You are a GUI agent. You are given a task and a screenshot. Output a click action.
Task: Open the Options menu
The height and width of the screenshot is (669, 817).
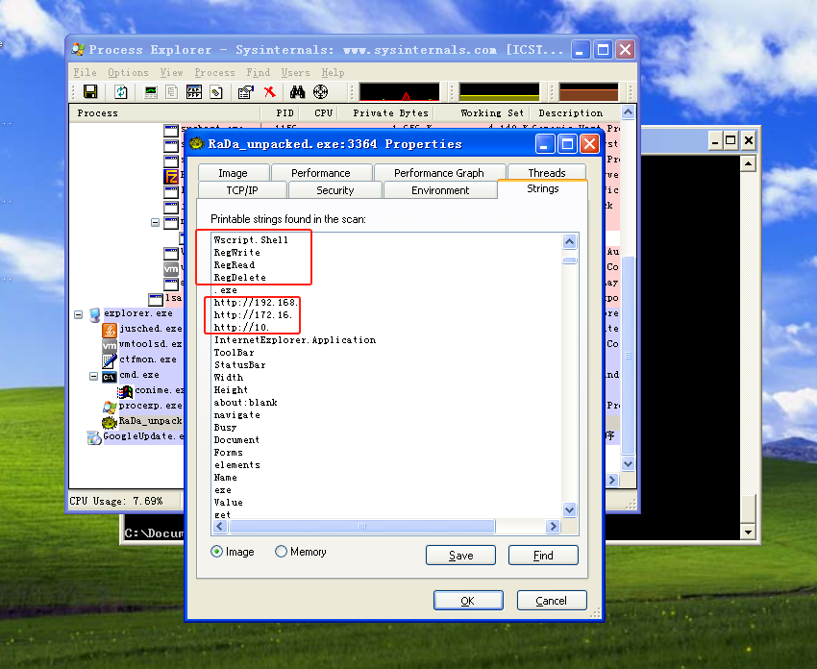[x=128, y=72]
